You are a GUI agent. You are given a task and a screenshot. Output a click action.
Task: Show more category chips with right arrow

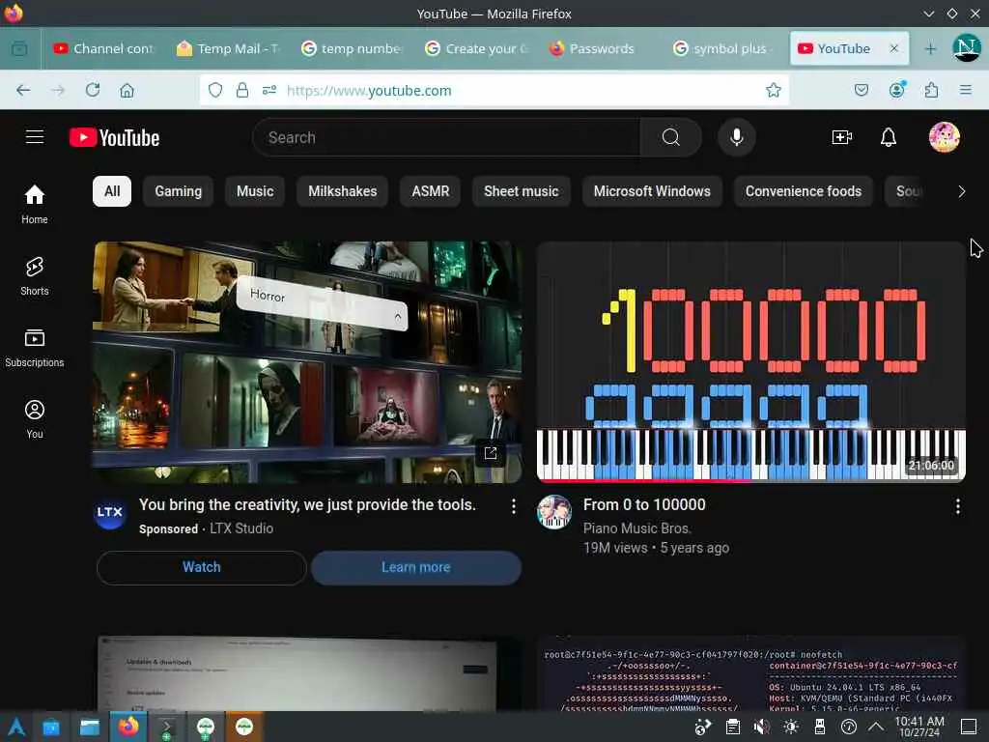(x=961, y=191)
